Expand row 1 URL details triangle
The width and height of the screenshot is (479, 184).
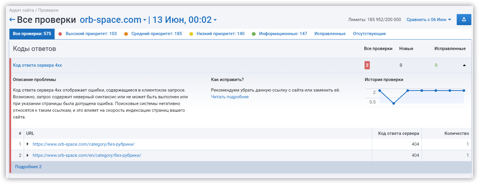click(28, 144)
